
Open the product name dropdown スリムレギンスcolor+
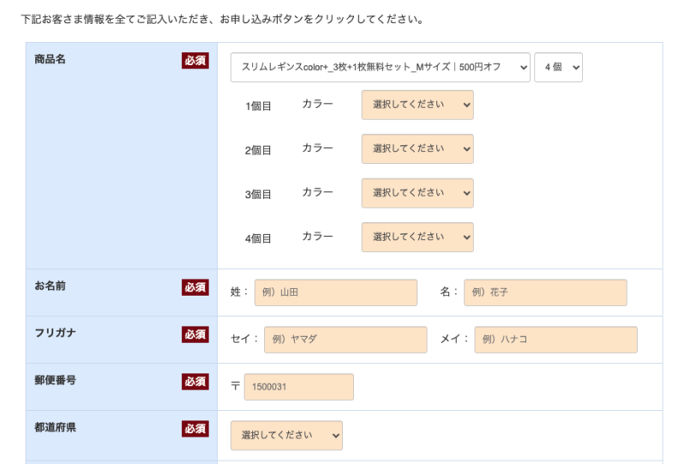[x=380, y=68]
